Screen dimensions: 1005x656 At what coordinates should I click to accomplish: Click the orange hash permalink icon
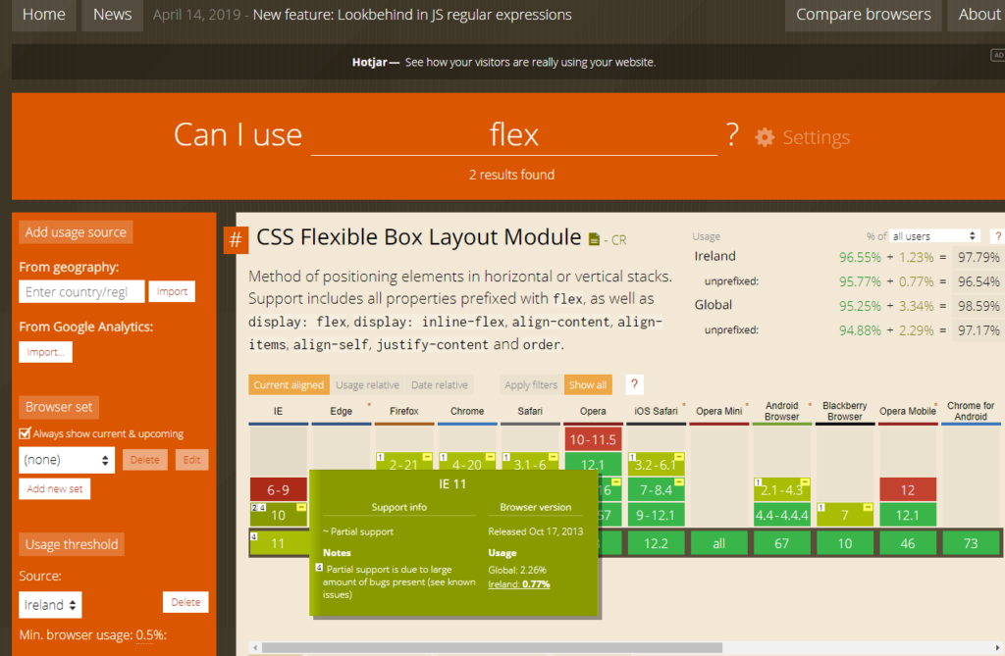coord(236,240)
